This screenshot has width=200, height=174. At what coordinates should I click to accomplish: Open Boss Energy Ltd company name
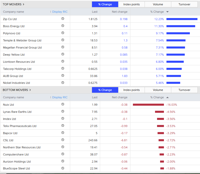[x=14, y=26]
